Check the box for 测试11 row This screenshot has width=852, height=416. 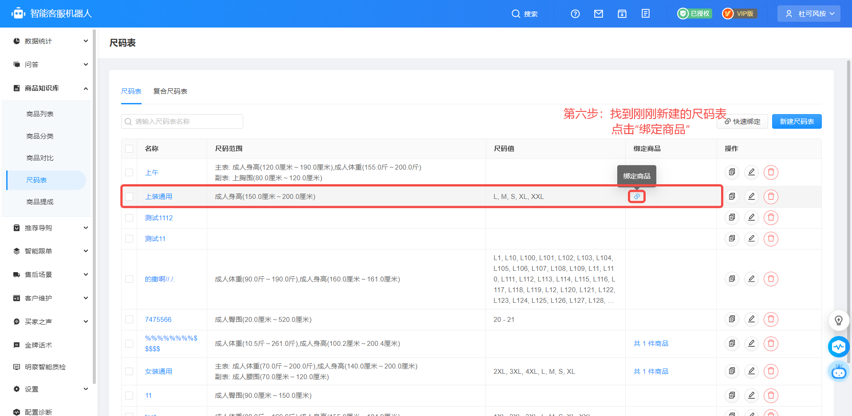129,239
